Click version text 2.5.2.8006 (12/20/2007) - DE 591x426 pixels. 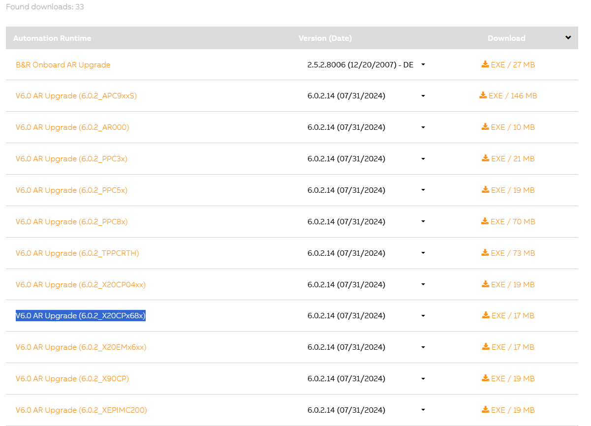pyautogui.click(x=360, y=64)
